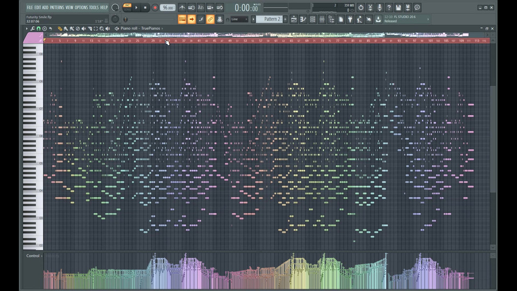Click the save project floppy icon
The height and width of the screenshot is (291, 517).
click(x=398, y=8)
